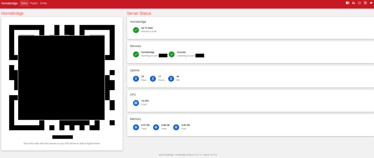Click the sign out icon

click(x=365, y=3)
